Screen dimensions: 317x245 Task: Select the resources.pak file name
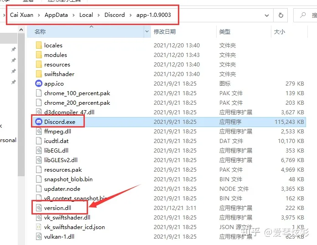point(63,170)
